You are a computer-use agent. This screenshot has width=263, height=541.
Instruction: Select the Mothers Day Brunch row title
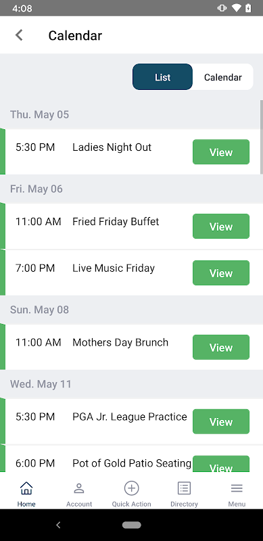coord(120,343)
